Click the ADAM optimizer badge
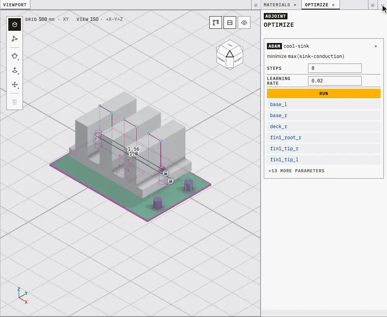The height and width of the screenshot is (317, 387). tap(274, 46)
